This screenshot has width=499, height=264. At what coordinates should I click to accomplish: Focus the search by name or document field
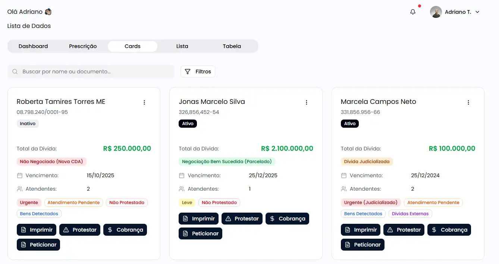[x=97, y=71]
